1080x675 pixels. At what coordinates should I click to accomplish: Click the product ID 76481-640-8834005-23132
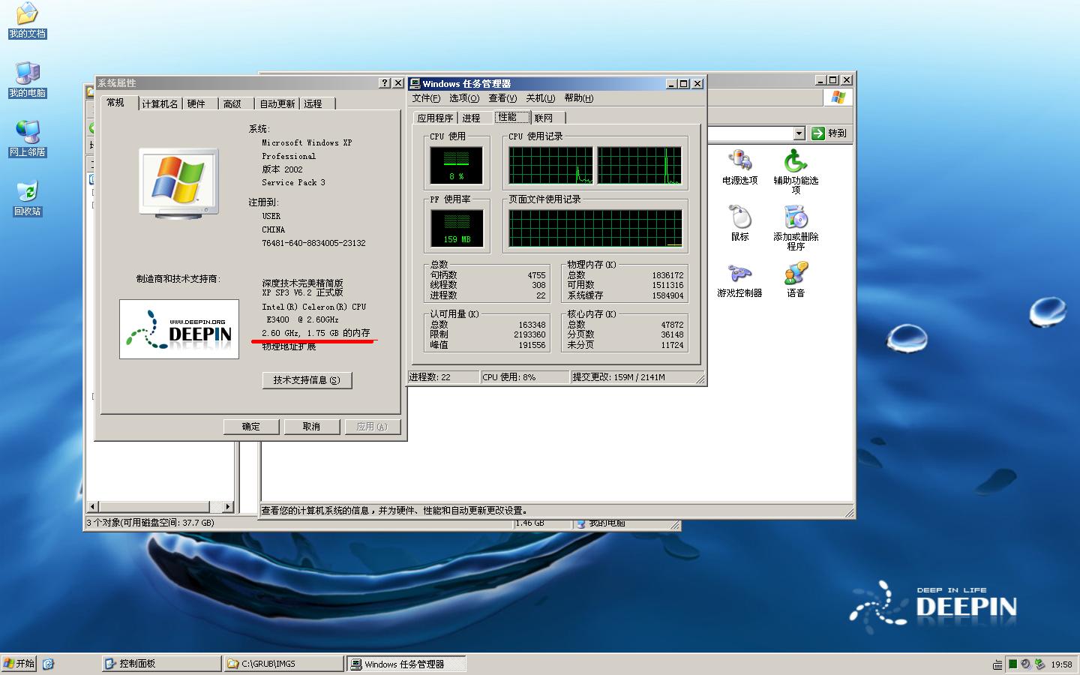[x=313, y=244]
